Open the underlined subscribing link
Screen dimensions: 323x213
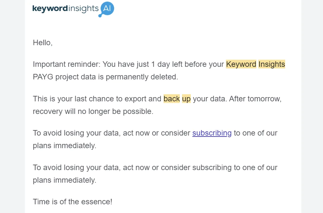[212, 133]
